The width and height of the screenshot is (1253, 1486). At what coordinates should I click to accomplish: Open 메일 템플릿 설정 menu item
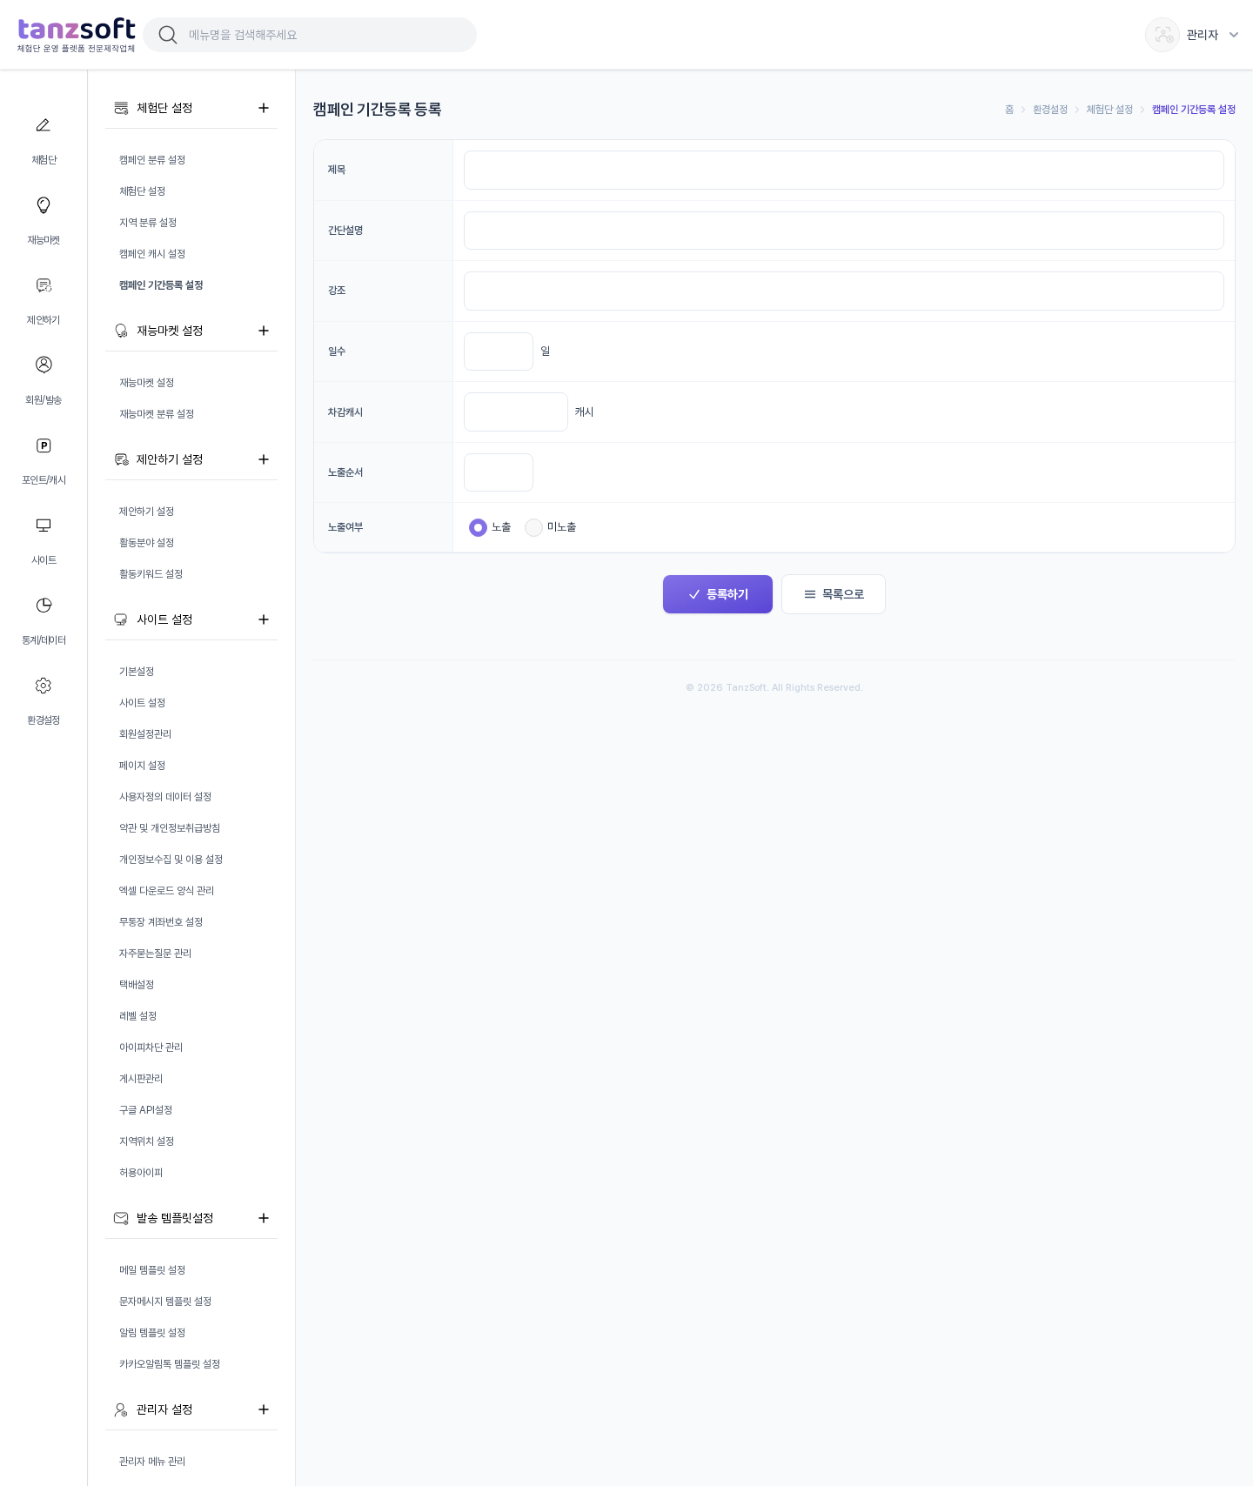click(152, 1270)
